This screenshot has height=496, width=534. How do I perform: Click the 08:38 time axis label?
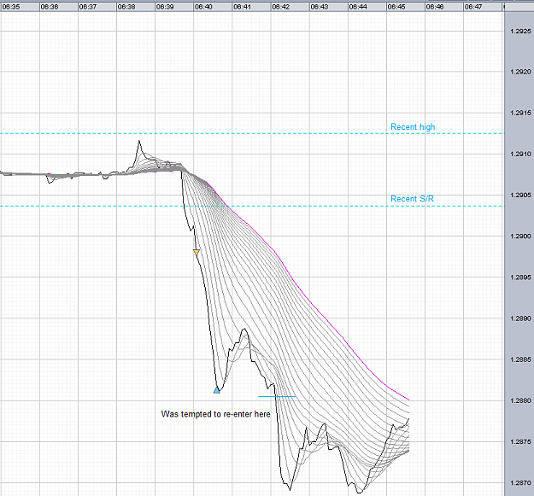(126, 7)
